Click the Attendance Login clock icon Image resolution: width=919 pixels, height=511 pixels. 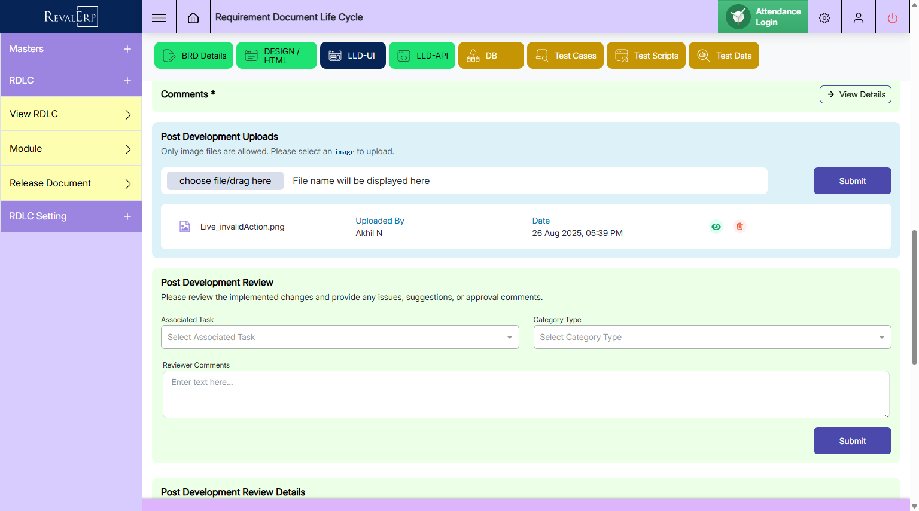(738, 17)
